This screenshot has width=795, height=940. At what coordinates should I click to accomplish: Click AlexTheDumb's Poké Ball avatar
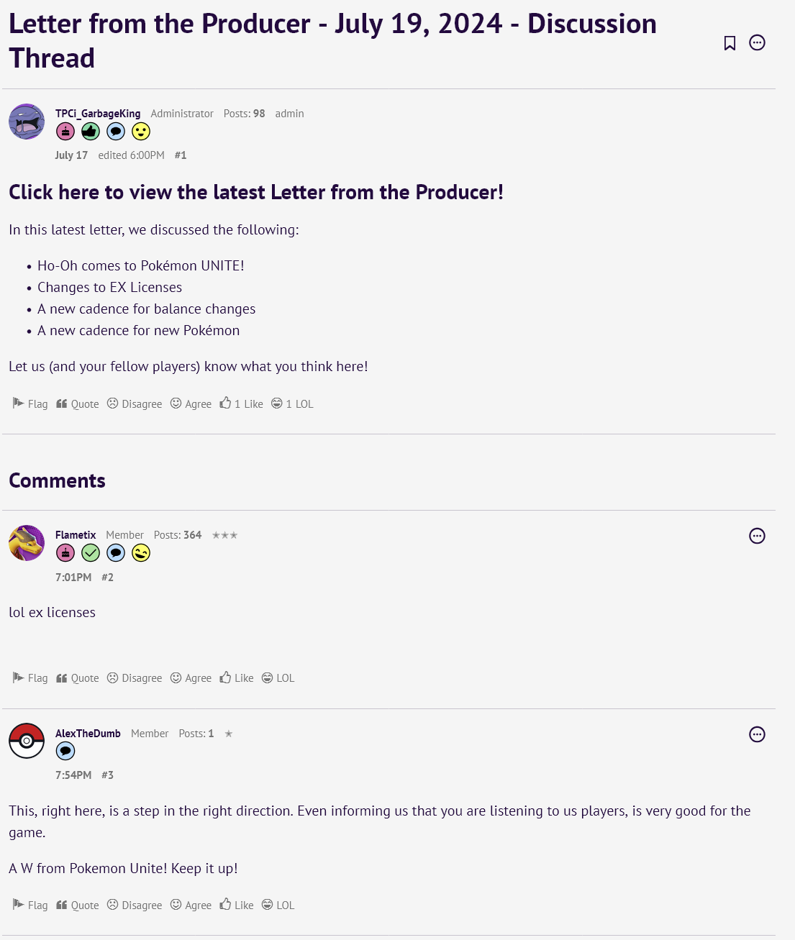coord(27,741)
